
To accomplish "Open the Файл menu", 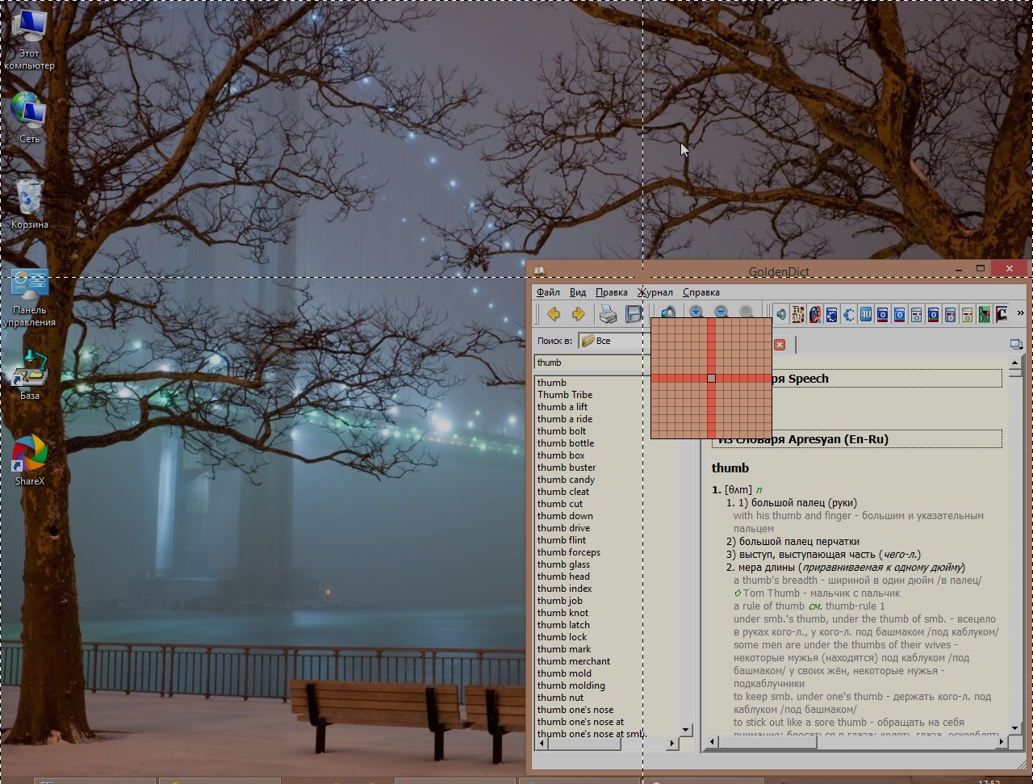I will [548, 292].
